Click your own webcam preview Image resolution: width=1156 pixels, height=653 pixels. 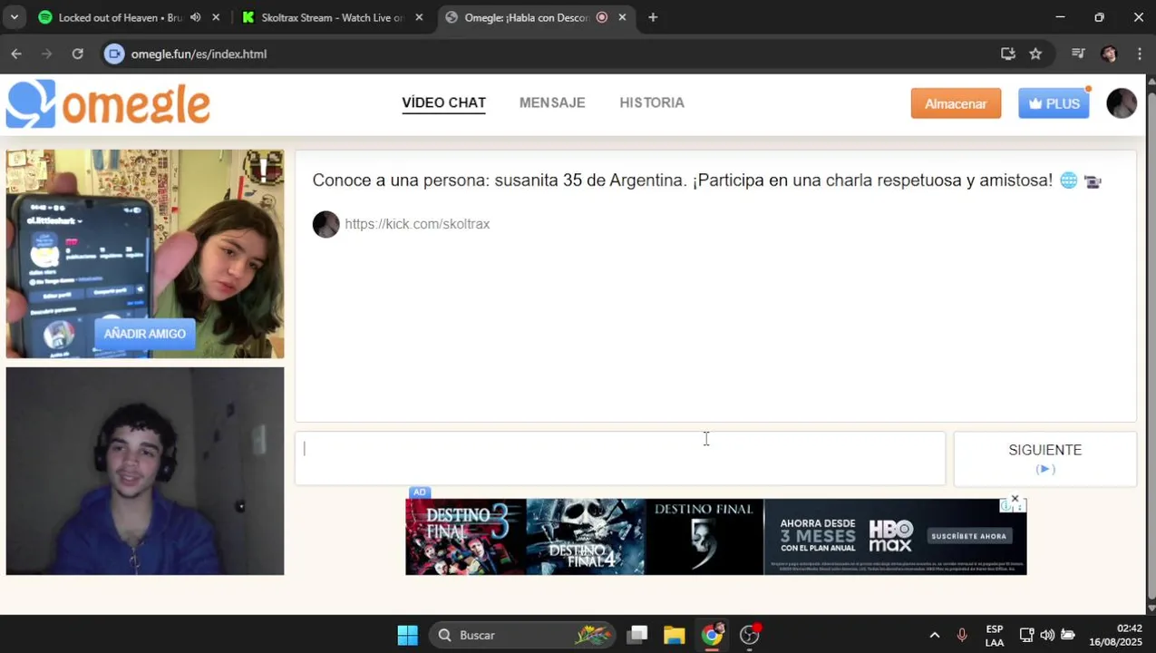[145, 471]
